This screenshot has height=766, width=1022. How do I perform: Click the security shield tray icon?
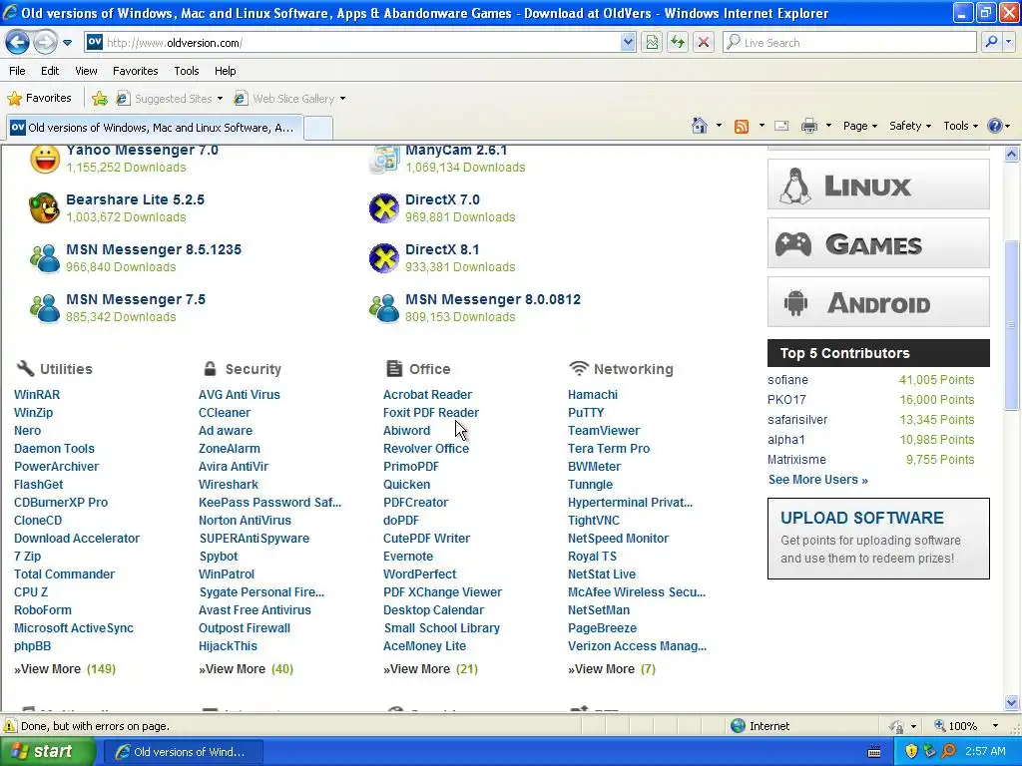911,751
